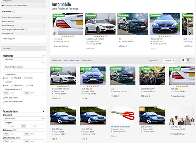Expand Motorräder category arrow
This screenshot has width=196, height=143.
[43, 21]
